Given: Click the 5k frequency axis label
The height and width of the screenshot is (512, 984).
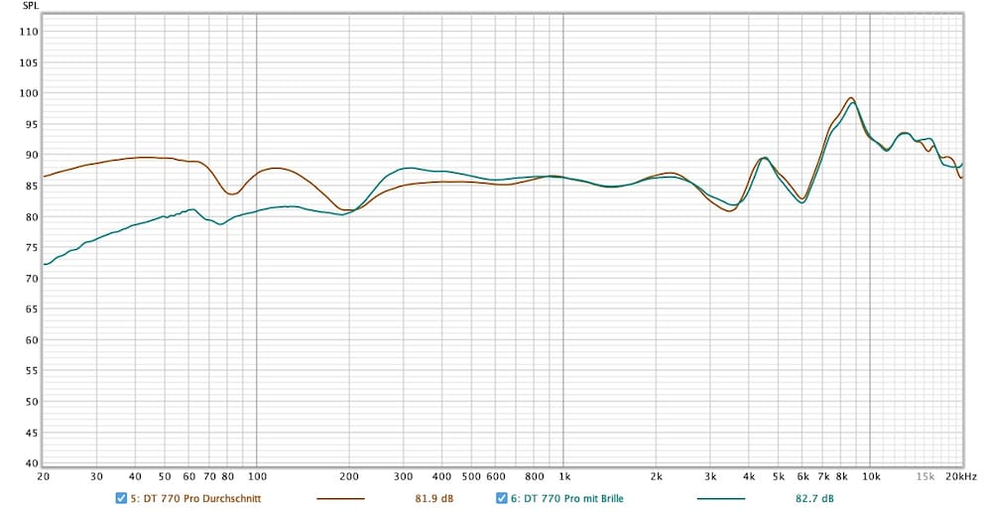Looking at the screenshot, I should [778, 477].
